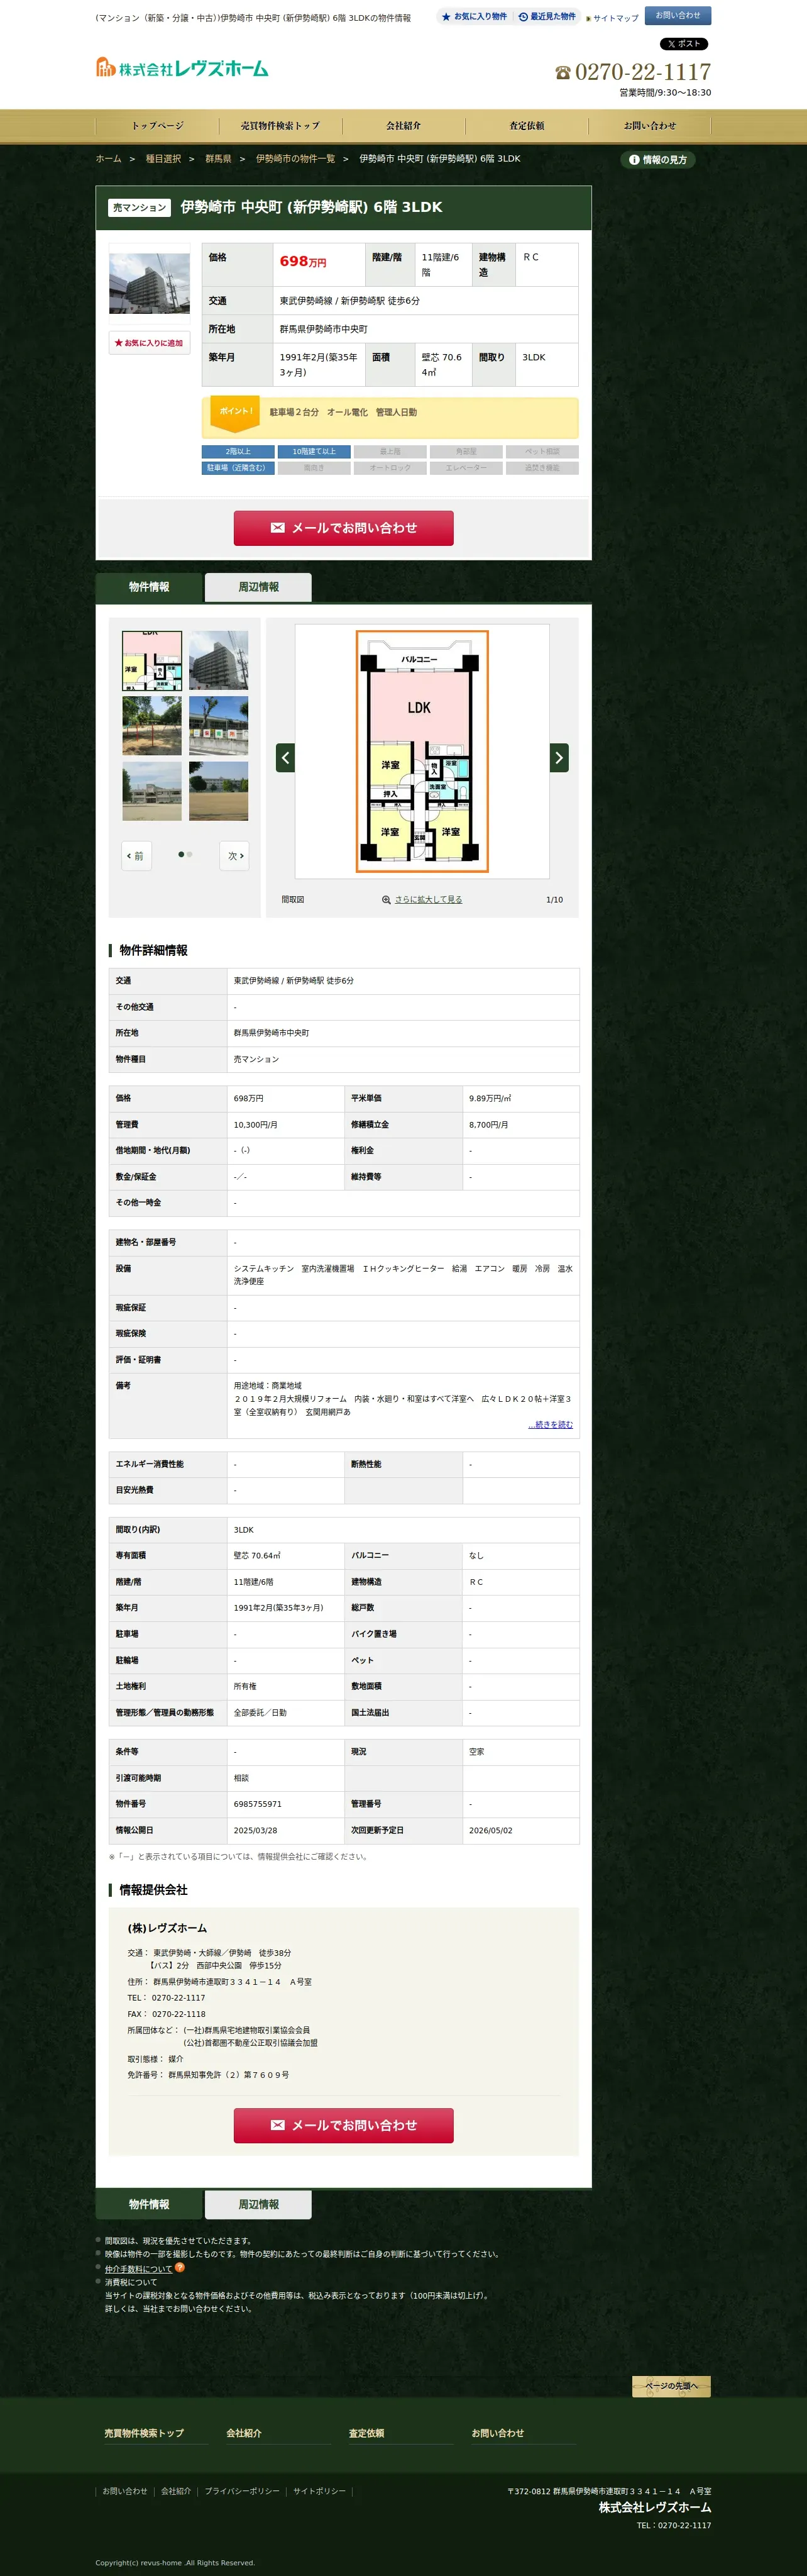Screen dimensions: 807x2576
Task: Open the 最近見た物件 clock link
Action: (546, 17)
